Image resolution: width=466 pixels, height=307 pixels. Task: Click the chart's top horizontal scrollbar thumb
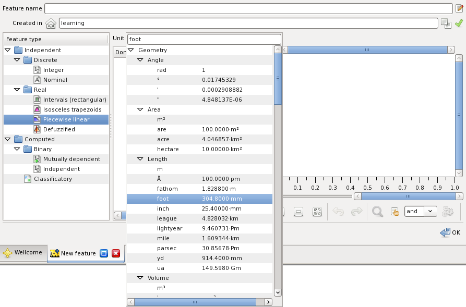pos(367,50)
